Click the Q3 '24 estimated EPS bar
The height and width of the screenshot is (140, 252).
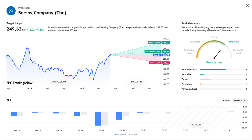point(105,119)
